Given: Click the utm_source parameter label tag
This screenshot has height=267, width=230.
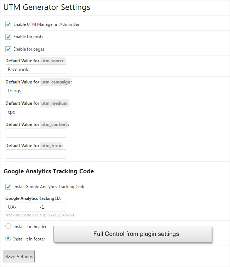Looking at the screenshot, I should pyautogui.click(x=53, y=61).
